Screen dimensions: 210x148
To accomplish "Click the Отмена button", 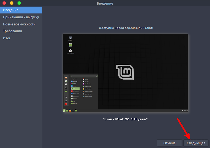I will (x=169, y=143).
